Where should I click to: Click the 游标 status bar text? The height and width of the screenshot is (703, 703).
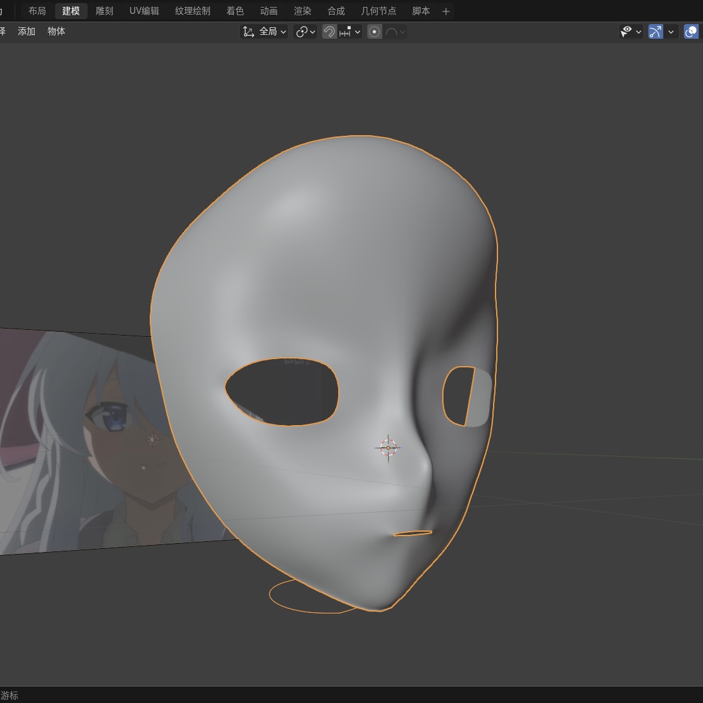click(9, 695)
